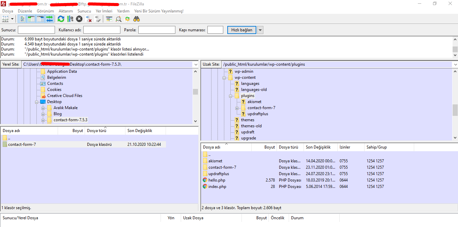Collapse the Desktop tree node

[x=37, y=102]
